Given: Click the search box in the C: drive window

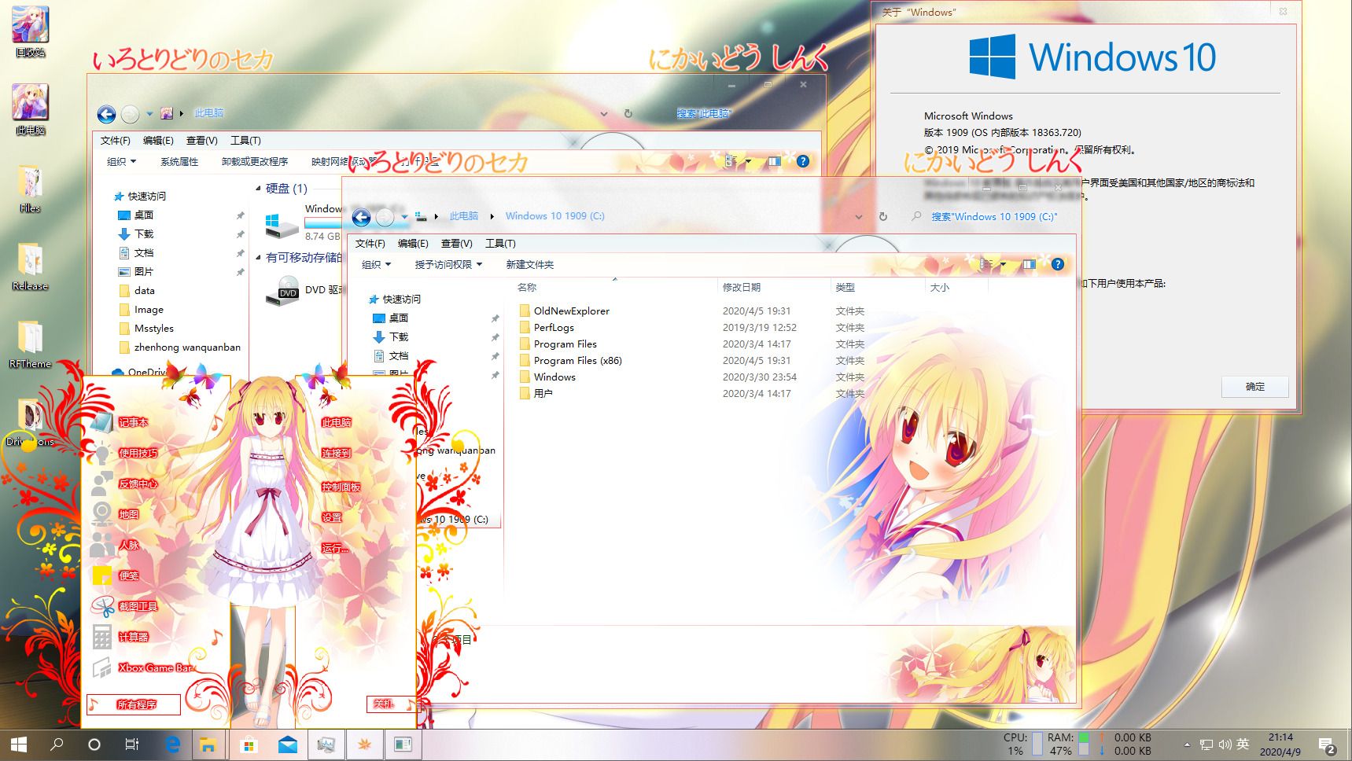Looking at the screenshot, I should click(x=994, y=216).
